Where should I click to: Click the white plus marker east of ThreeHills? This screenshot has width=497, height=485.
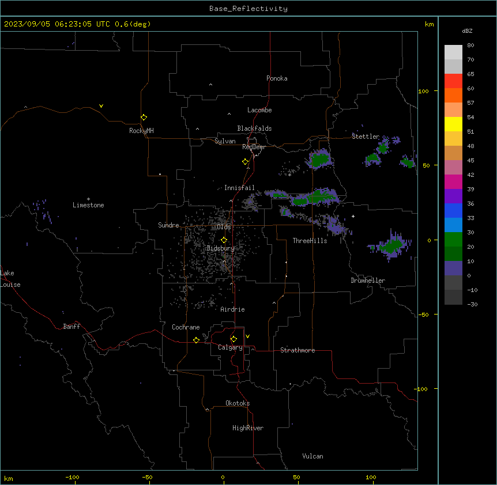point(353,216)
